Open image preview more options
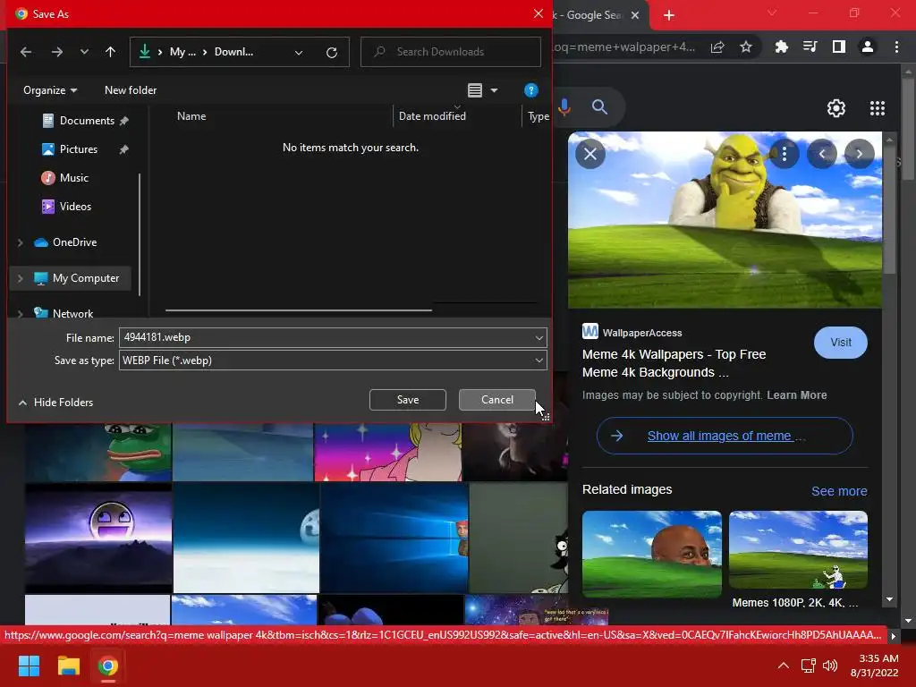This screenshot has width=916, height=687. click(x=785, y=154)
